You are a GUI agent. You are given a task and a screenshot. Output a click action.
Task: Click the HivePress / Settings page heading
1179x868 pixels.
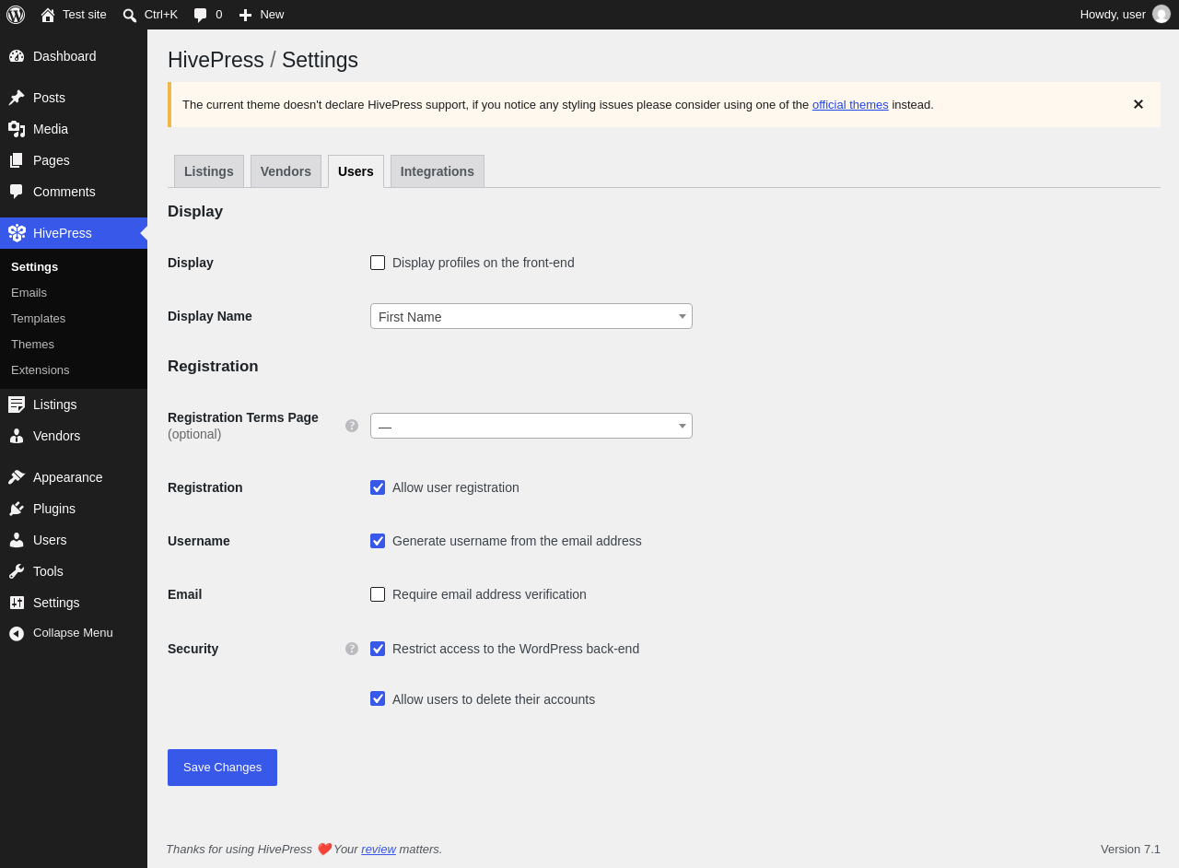click(x=263, y=60)
